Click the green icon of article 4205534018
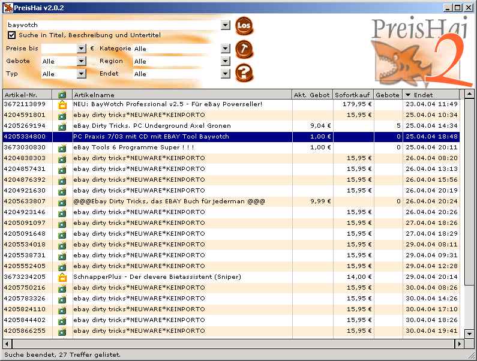This screenshot has width=477, height=361. 62,245
